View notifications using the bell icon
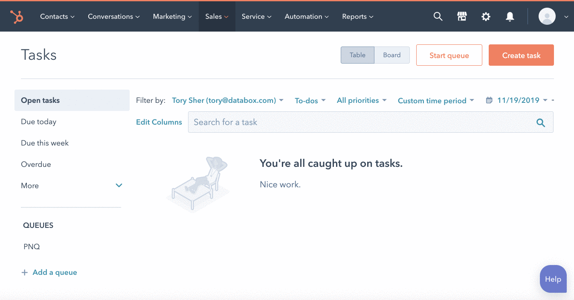This screenshot has width=574, height=300. coord(510,16)
